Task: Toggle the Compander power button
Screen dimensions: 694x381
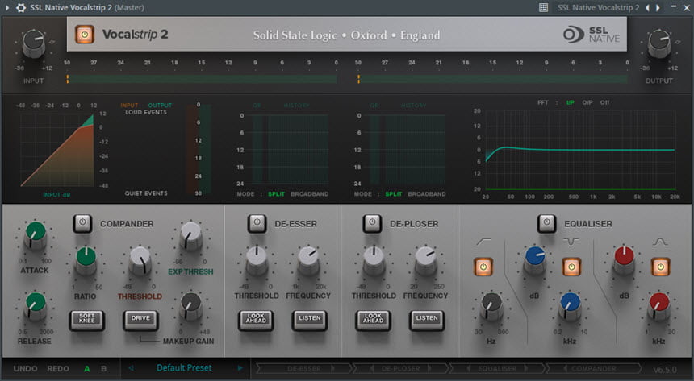Action: point(82,223)
